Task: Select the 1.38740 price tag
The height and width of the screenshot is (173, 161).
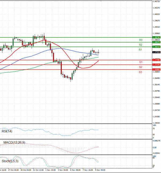Action: (156, 37)
